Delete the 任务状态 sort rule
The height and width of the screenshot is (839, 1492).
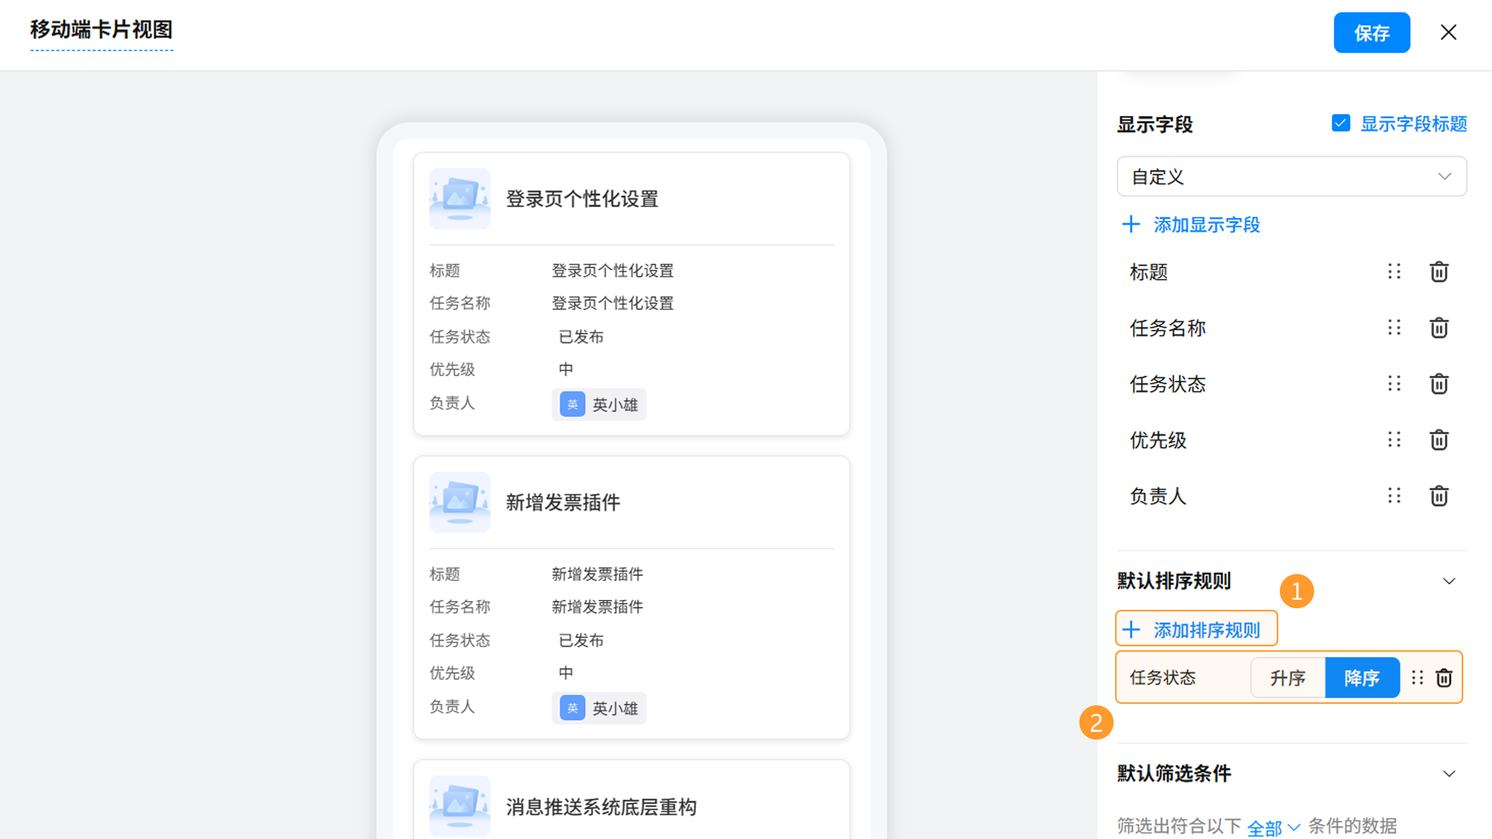point(1444,677)
